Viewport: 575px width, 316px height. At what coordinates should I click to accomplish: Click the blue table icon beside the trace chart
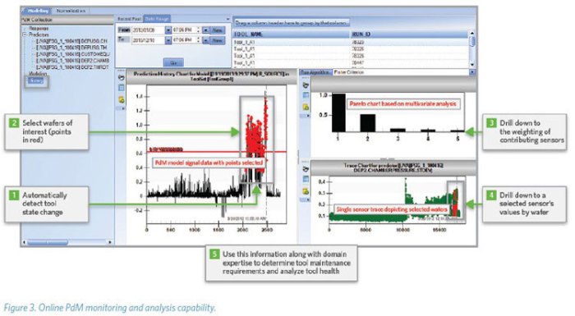tap(305, 179)
